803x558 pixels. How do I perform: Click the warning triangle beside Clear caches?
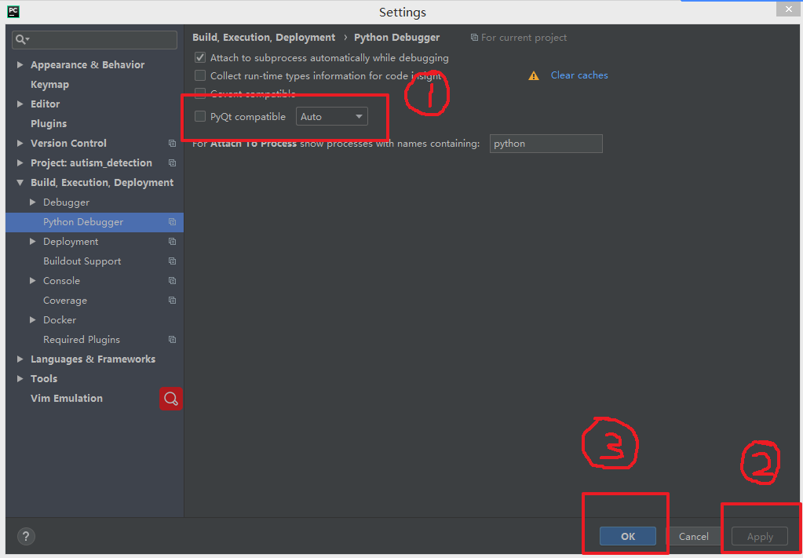pyautogui.click(x=534, y=75)
